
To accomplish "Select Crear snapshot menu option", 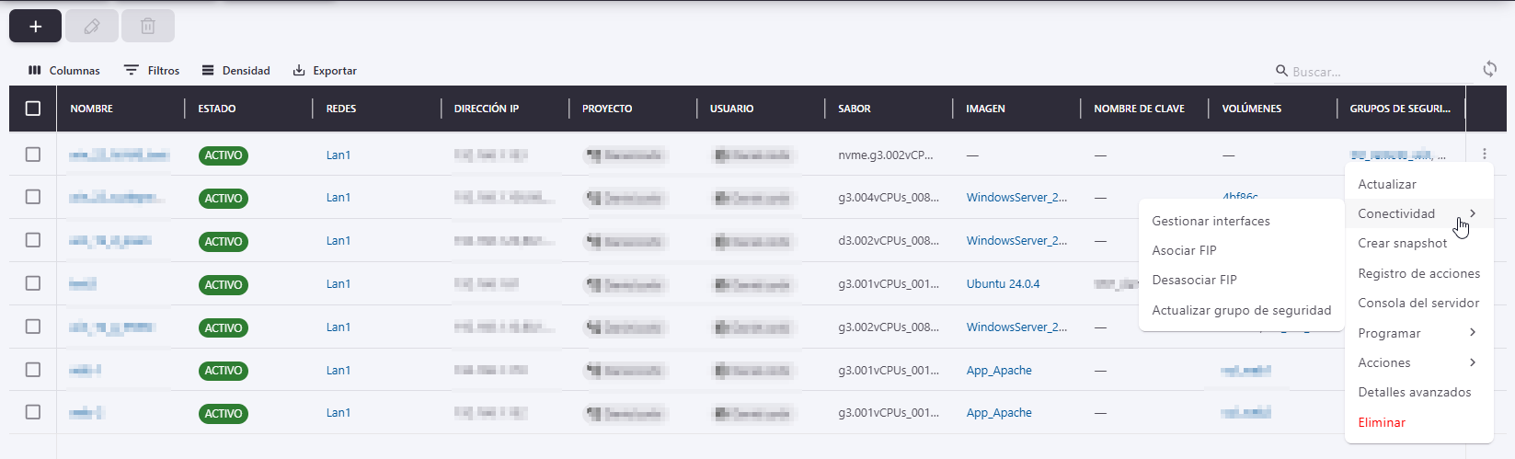I will coord(1402,243).
